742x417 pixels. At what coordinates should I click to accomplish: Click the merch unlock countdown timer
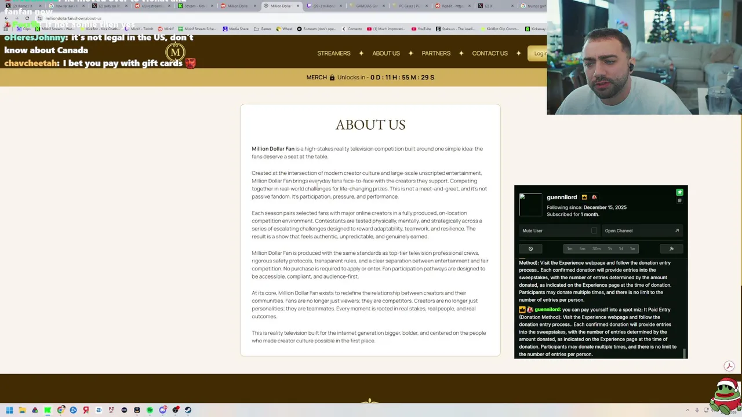click(402, 78)
